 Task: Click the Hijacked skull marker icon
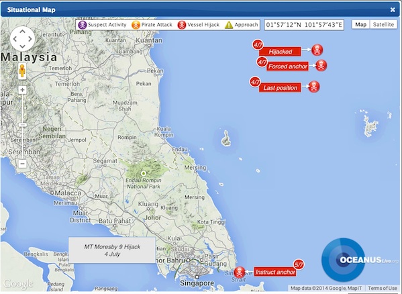click(317, 50)
